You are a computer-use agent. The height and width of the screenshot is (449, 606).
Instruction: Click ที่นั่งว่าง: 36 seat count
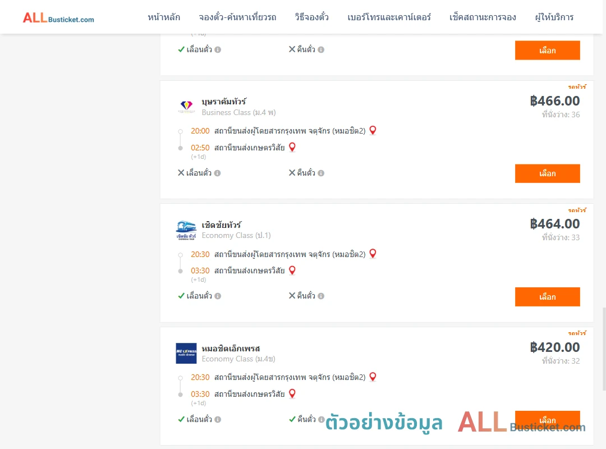[x=561, y=114]
